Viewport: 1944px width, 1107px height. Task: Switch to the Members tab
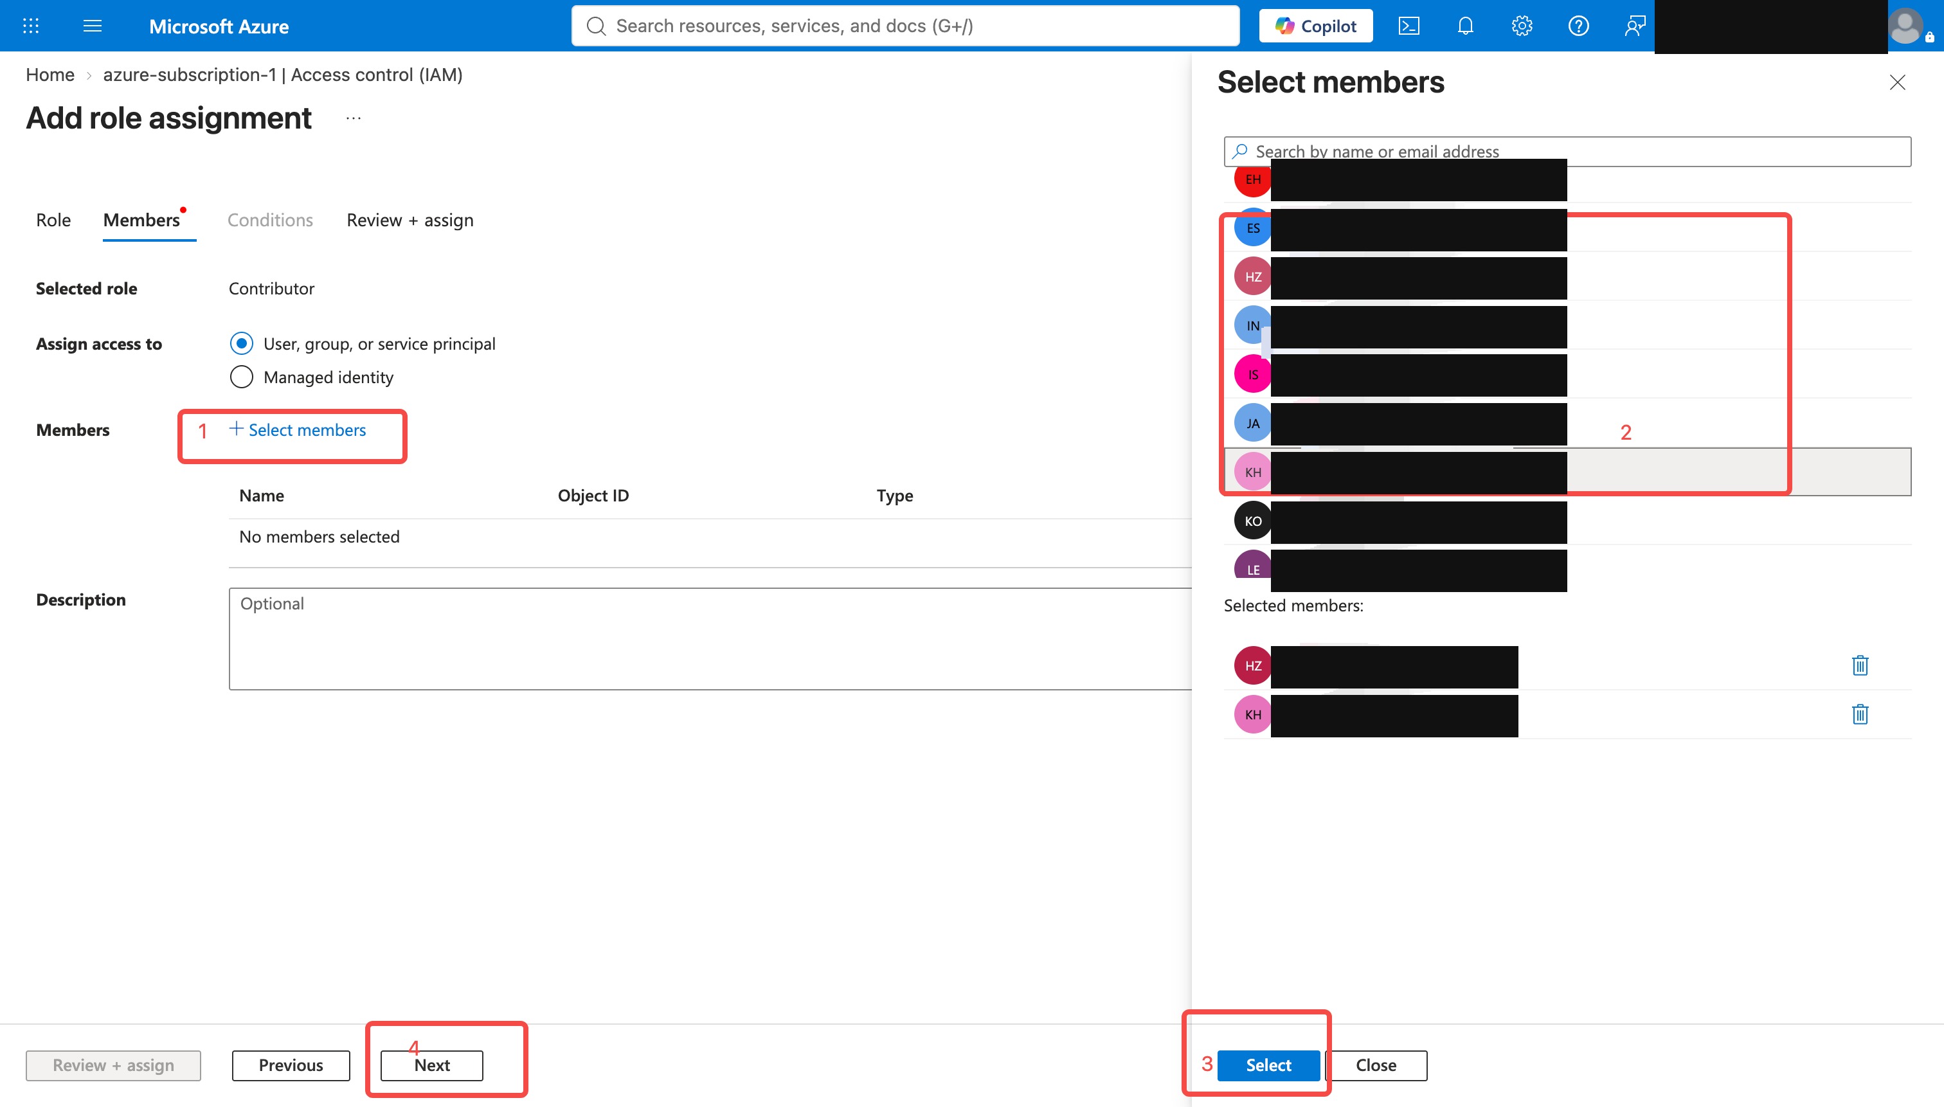[x=142, y=220]
